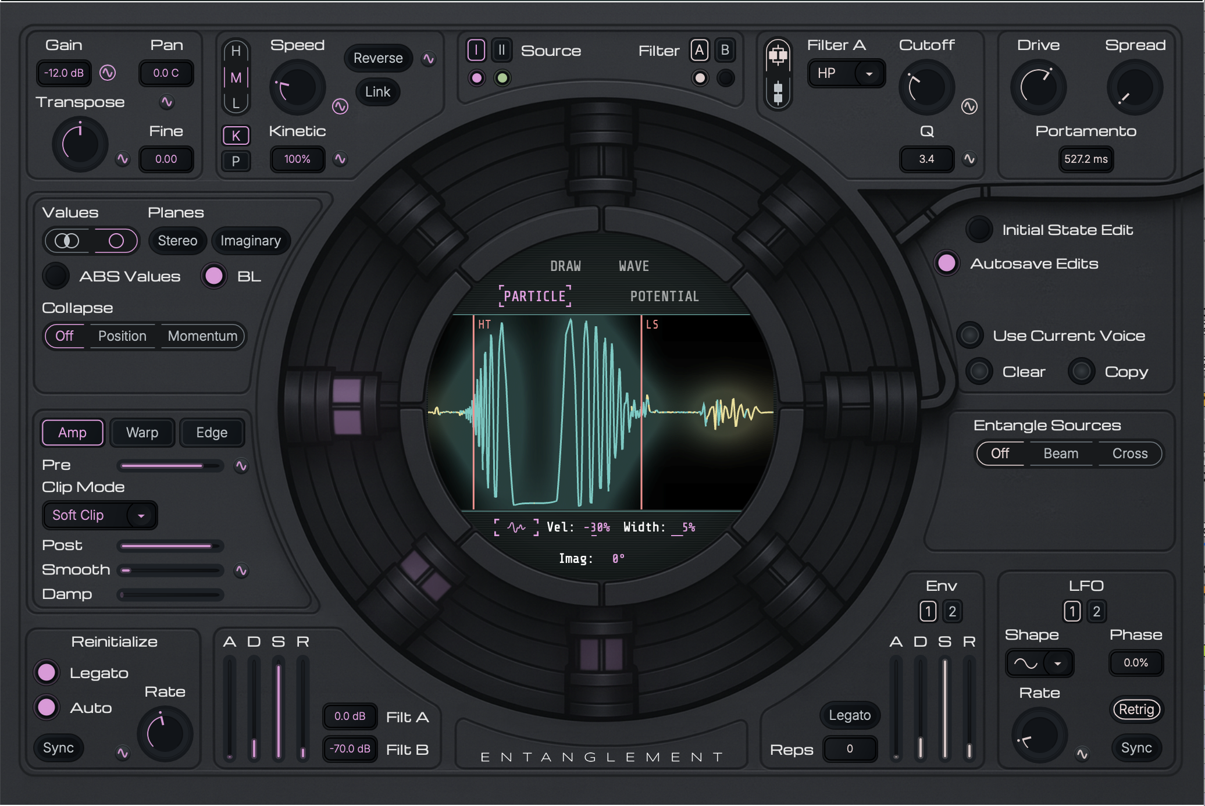Click the Retrig button in LFO
1205x806 pixels.
(x=1136, y=709)
